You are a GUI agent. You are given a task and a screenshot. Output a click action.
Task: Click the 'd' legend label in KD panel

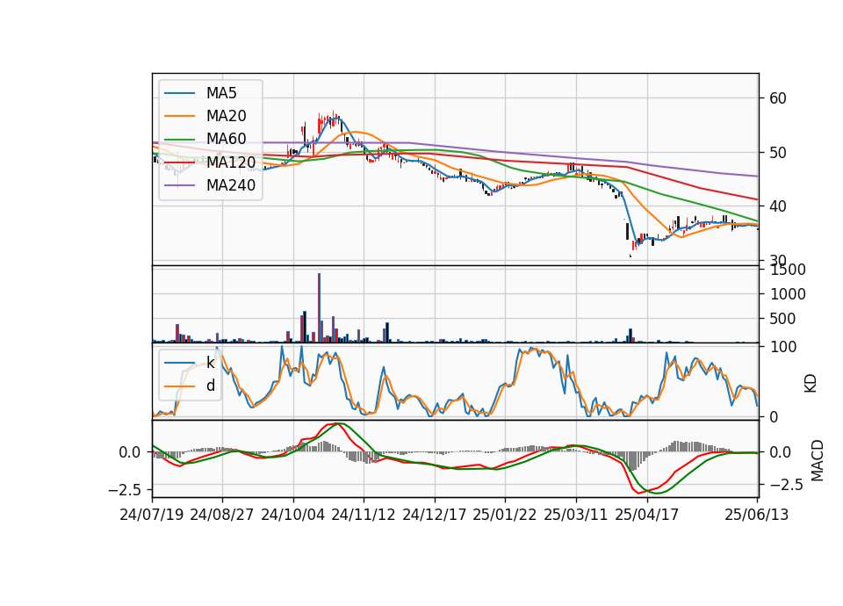pyautogui.click(x=211, y=386)
